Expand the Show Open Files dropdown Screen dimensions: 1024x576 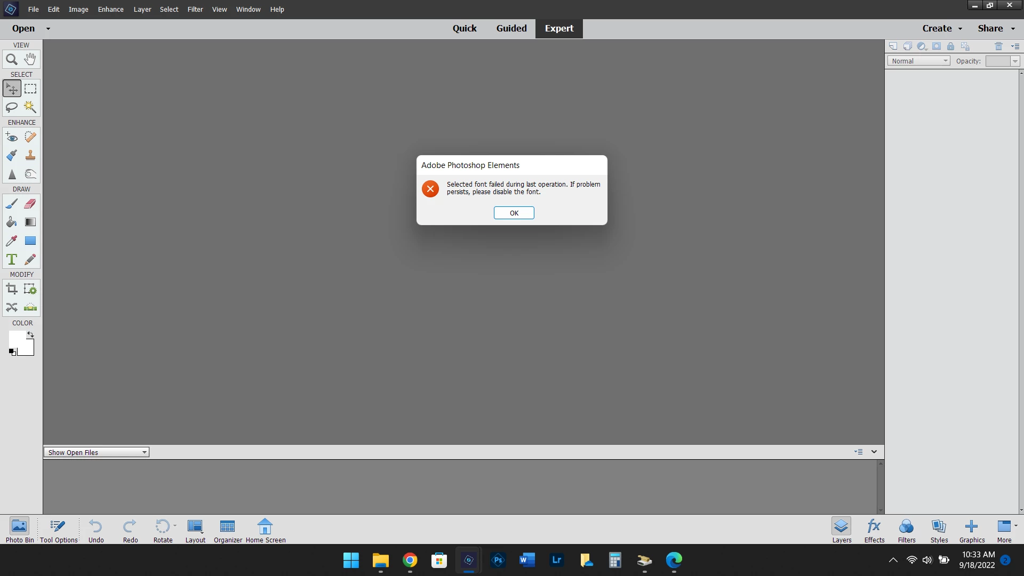tap(96, 452)
